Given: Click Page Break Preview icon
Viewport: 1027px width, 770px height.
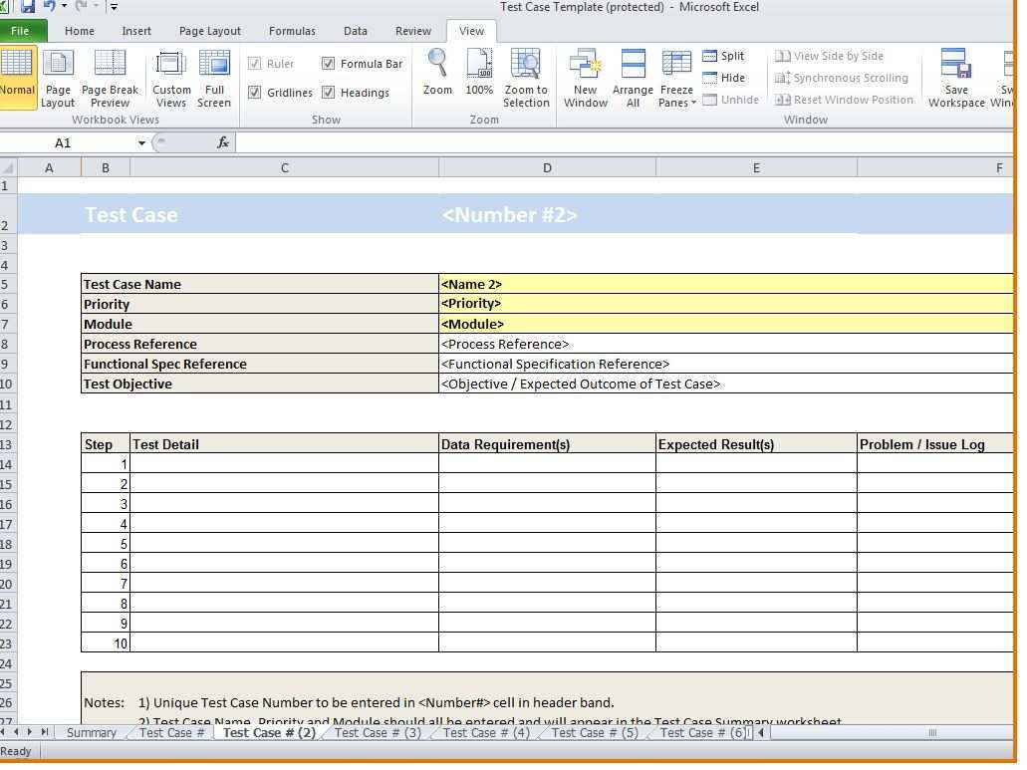Looking at the screenshot, I should coord(110,78).
